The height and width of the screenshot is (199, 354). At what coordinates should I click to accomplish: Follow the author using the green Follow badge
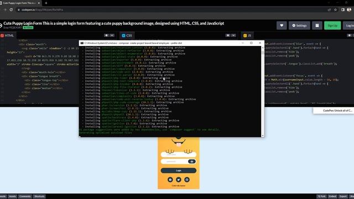click(x=28, y=28)
